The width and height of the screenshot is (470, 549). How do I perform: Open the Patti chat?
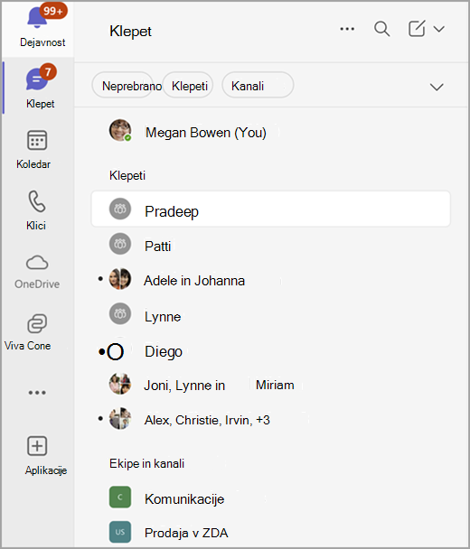270,245
